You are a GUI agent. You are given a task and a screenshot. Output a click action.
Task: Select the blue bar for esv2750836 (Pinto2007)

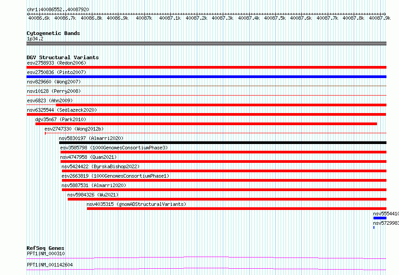point(206,77)
